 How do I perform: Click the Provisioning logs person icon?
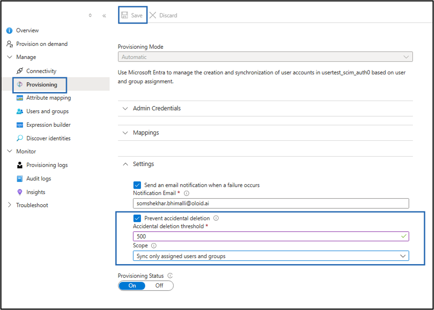pos(20,165)
